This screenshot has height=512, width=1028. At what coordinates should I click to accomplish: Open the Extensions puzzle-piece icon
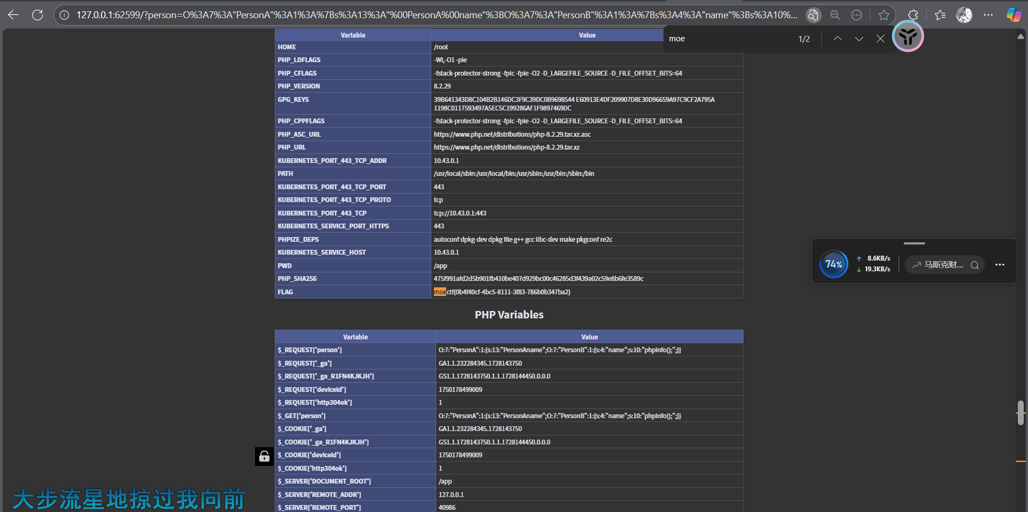coord(913,14)
